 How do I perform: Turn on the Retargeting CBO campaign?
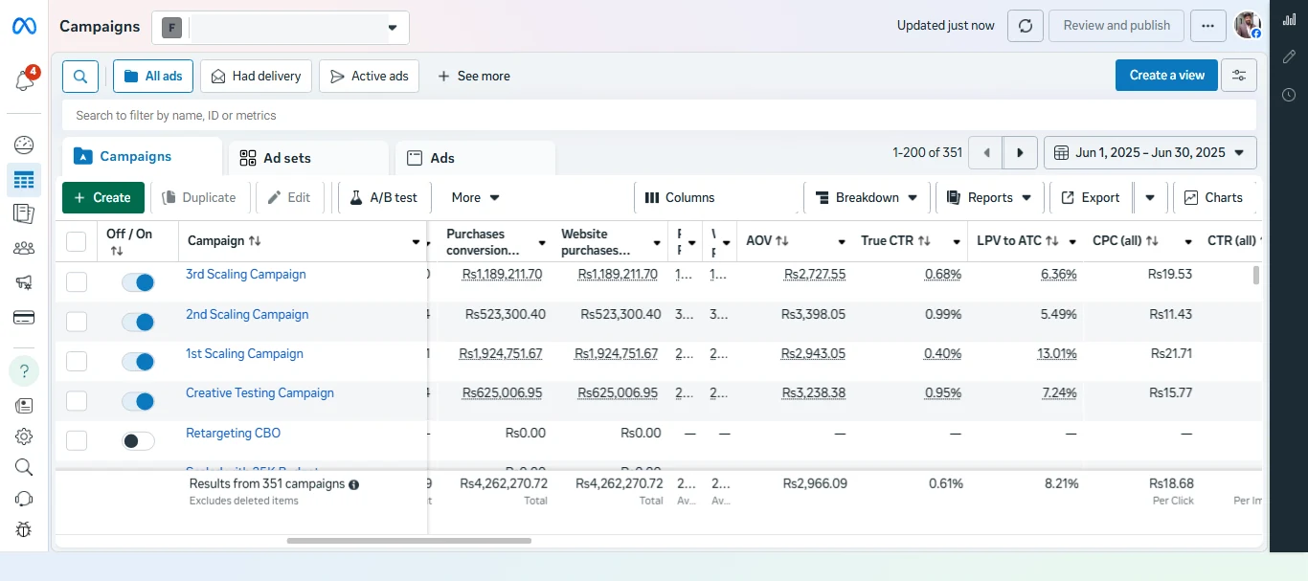138,441
